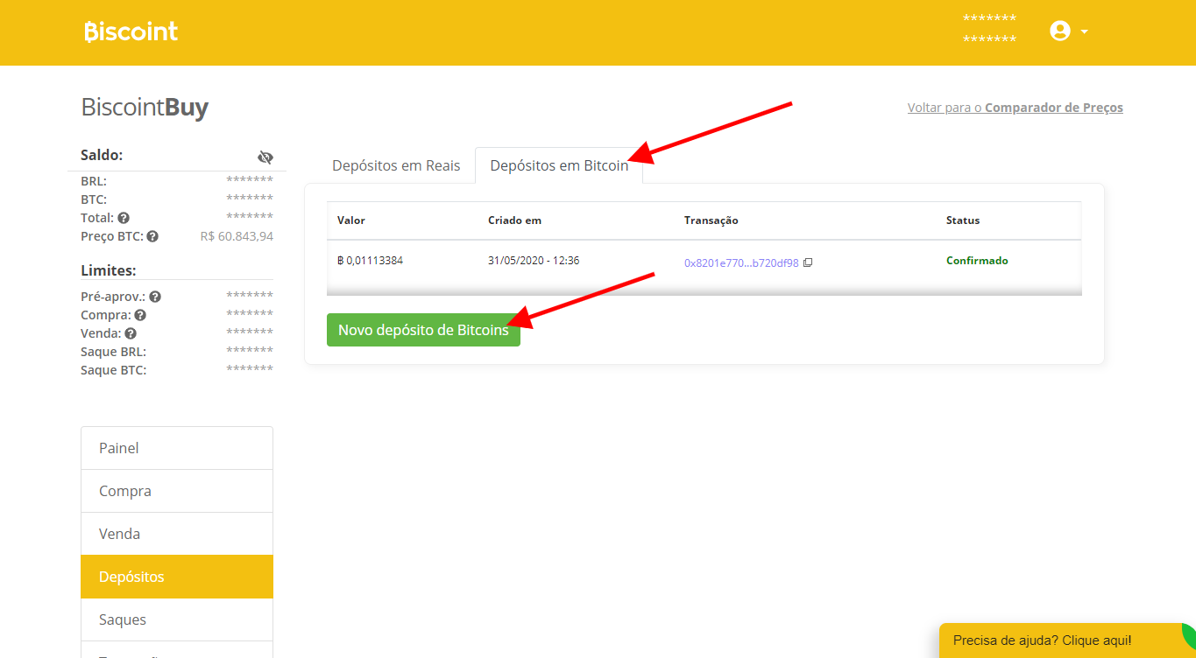
Task: Open Venda in sidebar menu
Action: click(177, 534)
